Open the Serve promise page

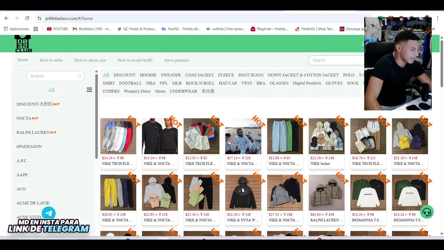[x=177, y=60]
